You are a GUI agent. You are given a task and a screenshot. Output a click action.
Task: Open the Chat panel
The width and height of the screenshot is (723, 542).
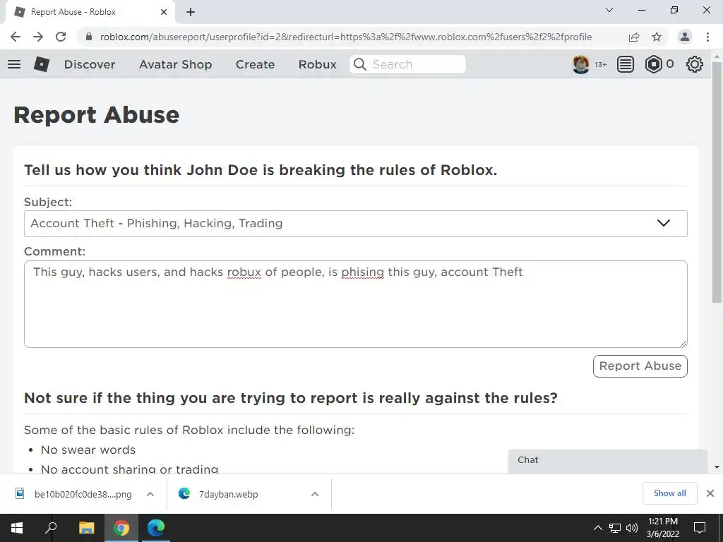tap(608, 460)
